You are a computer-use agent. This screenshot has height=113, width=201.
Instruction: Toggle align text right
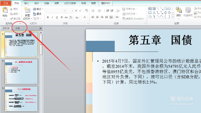102,17
